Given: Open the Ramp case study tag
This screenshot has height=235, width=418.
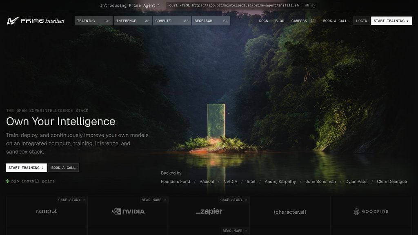Looking at the screenshot, I should point(71,200).
